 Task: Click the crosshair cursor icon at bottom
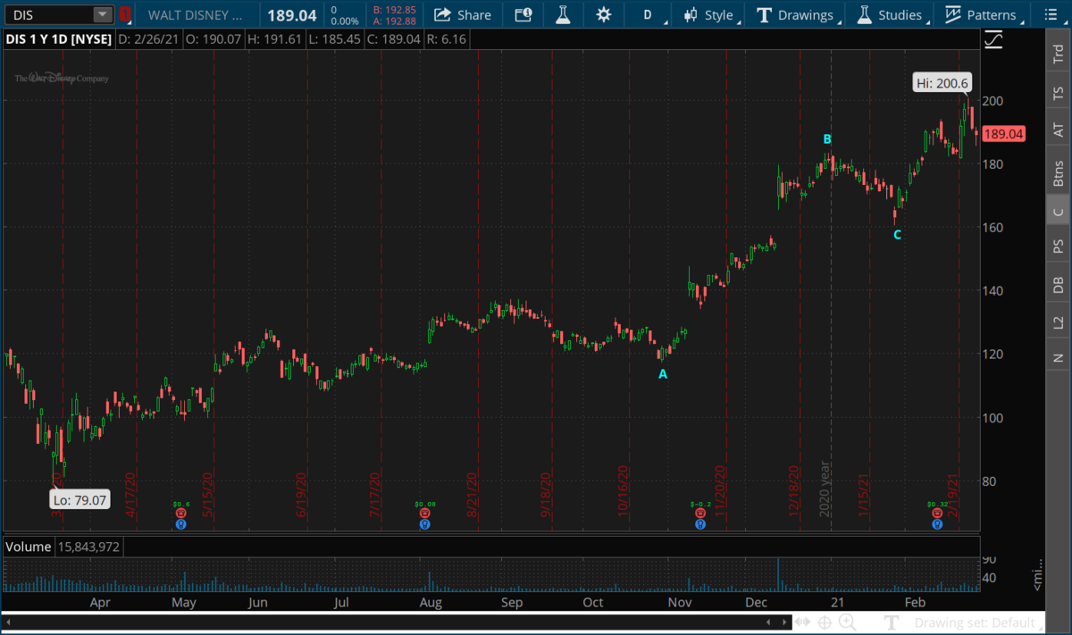[825, 622]
